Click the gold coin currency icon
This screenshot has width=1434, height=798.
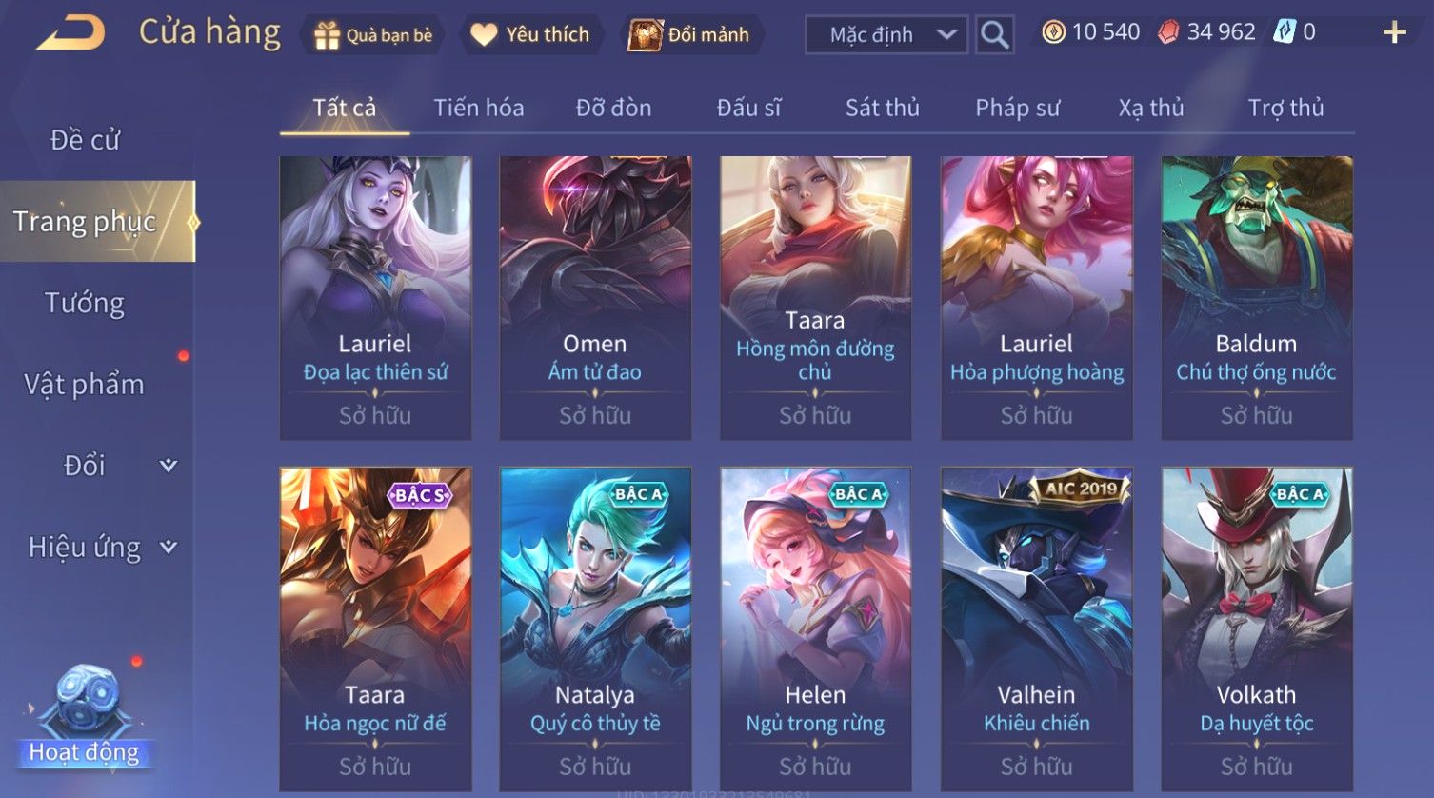(x=1053, y=32)
